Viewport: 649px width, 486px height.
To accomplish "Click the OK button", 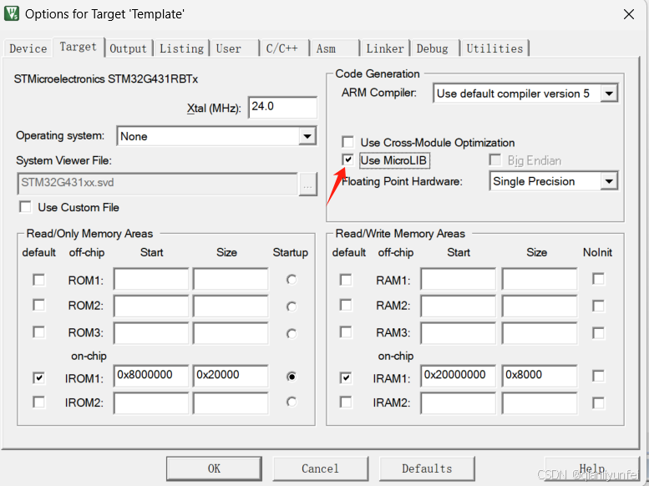I will (x=214, y=468).
